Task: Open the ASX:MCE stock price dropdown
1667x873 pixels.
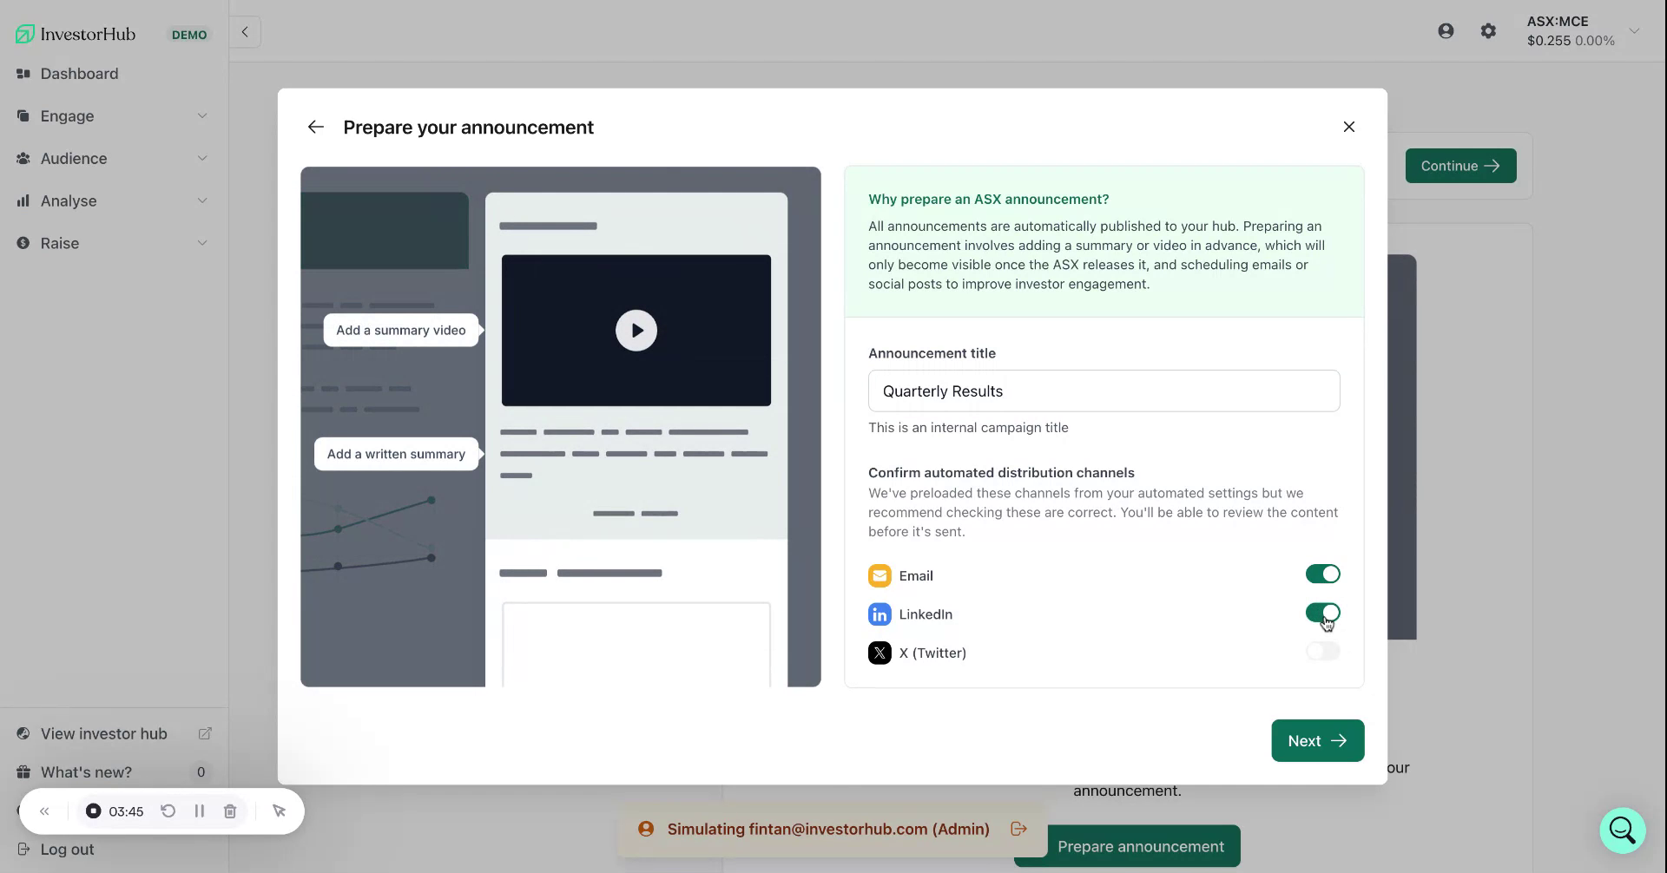Action: pyautogui.click(x=1635, y=30)
